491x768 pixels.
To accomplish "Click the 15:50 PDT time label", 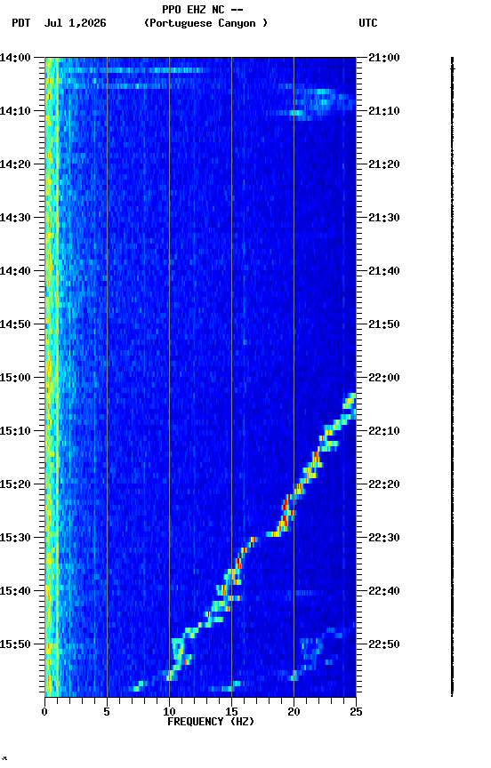I will point(15,644).
